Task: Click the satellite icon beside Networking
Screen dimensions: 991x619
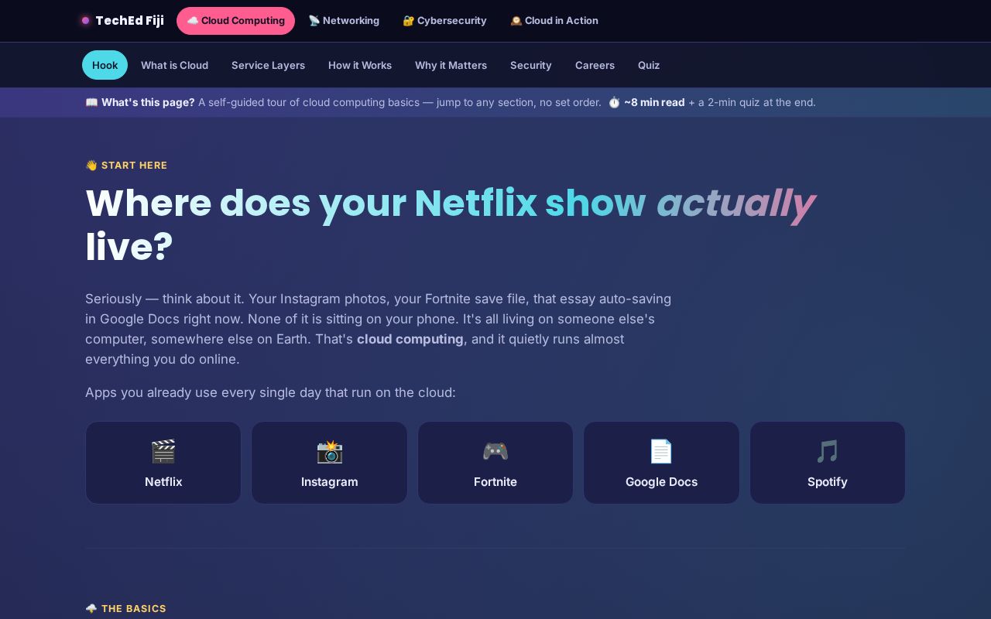Action: [x=314, y=21]
